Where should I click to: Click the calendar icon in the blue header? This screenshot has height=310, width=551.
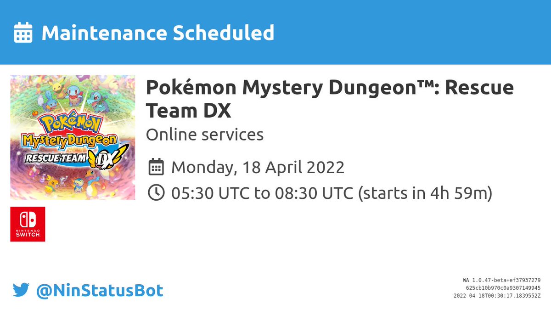point(23,33)
